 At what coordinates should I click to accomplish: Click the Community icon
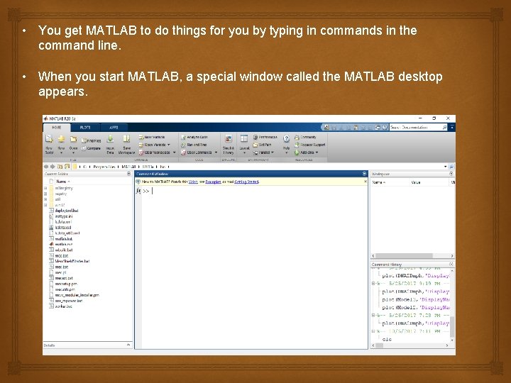tap(297, 137)
